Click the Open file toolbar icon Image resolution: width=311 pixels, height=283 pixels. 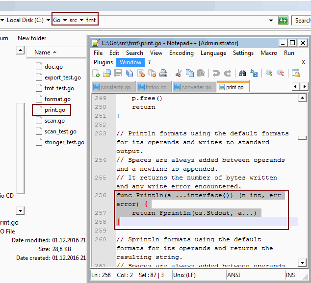coord(106,74)
